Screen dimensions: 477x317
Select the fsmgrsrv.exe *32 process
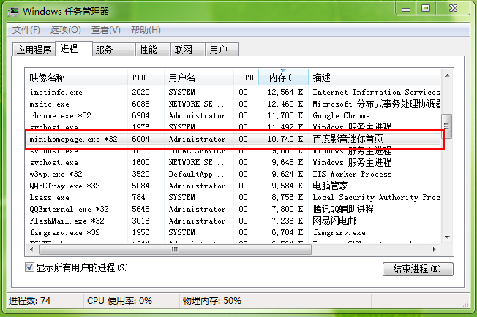[x=233, y=232]
